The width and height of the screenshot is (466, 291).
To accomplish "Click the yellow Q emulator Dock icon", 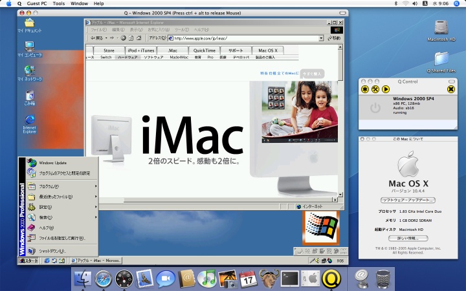I will pos(331,279).
